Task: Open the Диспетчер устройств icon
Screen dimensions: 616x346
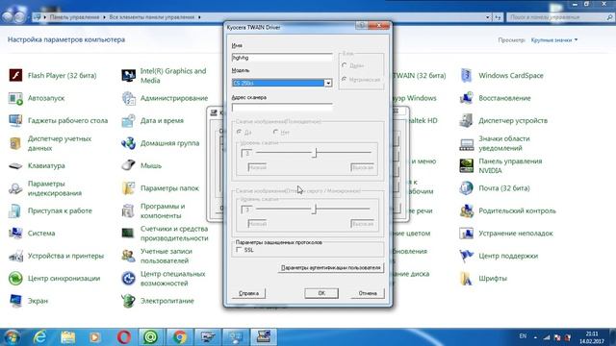Action: pos(466,120)
